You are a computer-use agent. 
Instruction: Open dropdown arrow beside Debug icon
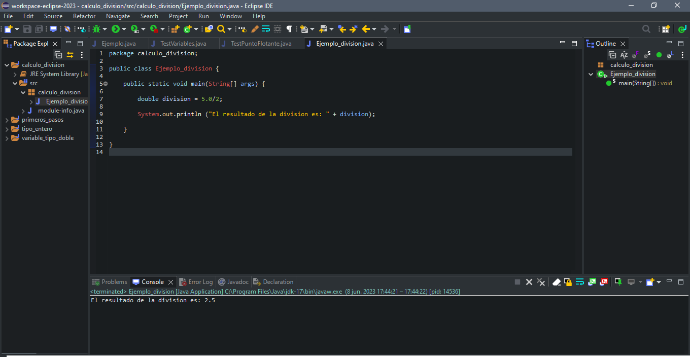(x=105, y=29)
